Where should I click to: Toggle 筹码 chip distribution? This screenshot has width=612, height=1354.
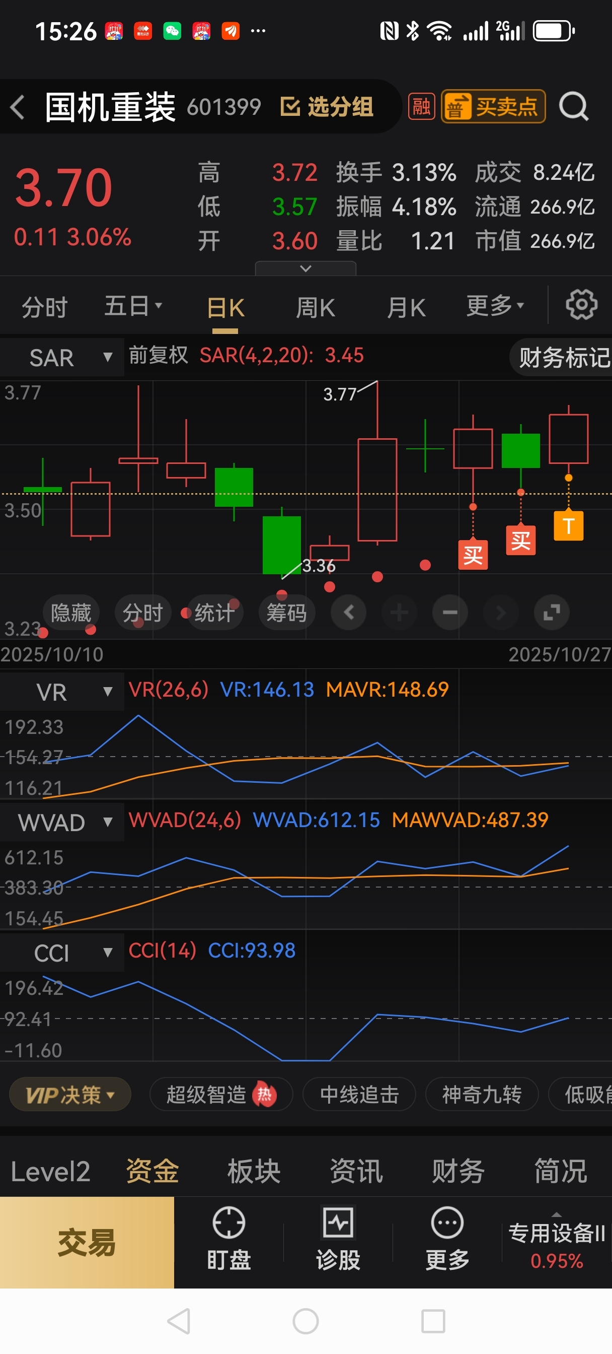click(287, 613)
